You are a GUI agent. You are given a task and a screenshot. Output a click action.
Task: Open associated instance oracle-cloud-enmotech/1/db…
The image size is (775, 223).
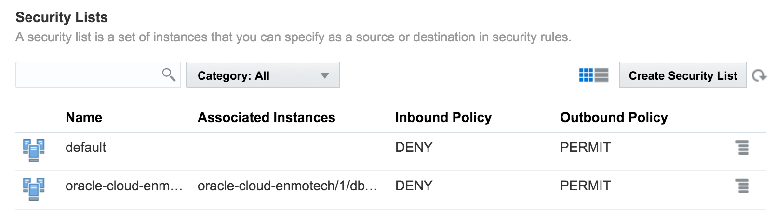pos(287,186)
